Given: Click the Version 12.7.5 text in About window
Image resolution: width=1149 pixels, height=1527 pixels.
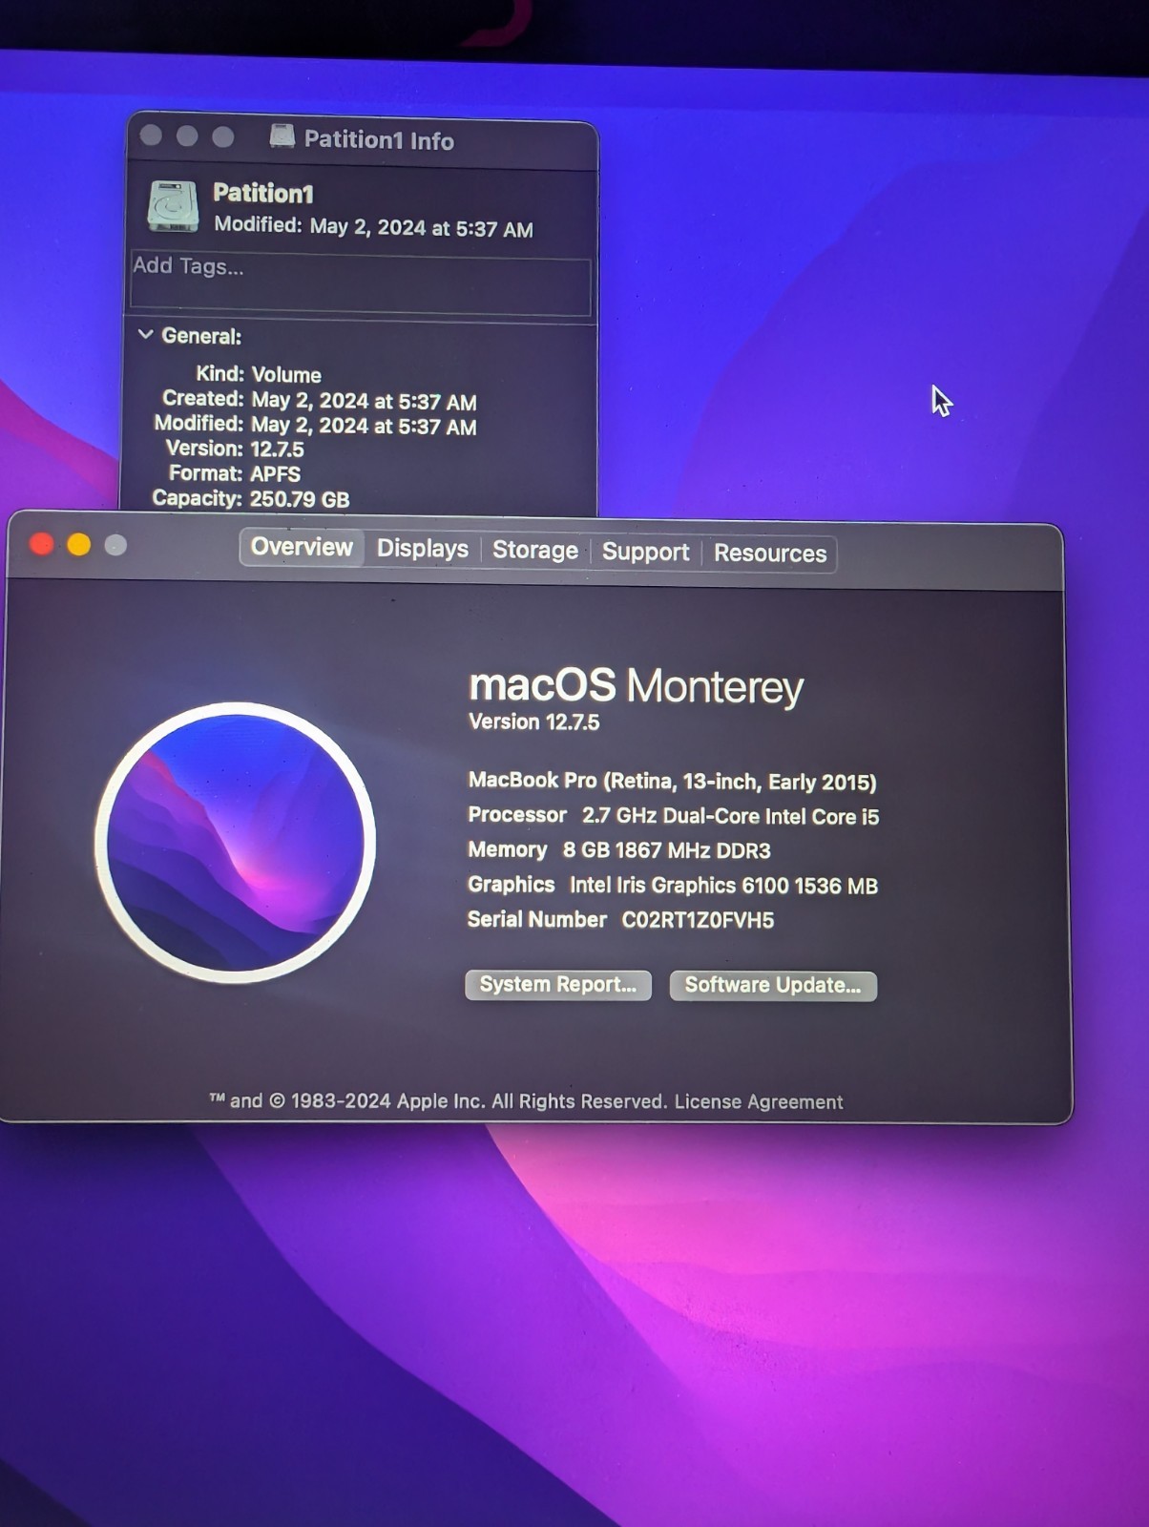Looking at the screenshot, I should (533, 722).
